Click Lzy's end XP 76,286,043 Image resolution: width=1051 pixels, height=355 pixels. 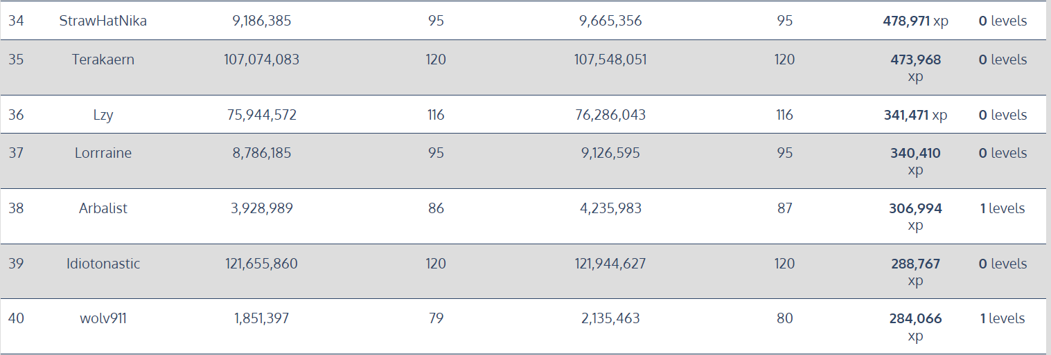coord(610,115)
